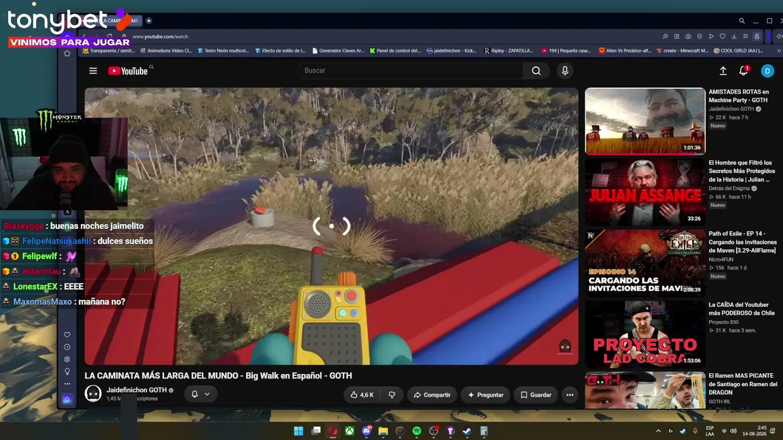Open sidebar lightbulb icon

67,372
